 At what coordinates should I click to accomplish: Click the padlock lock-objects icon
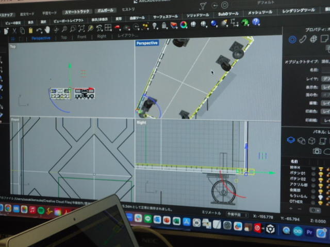click(x=164, y=25)
